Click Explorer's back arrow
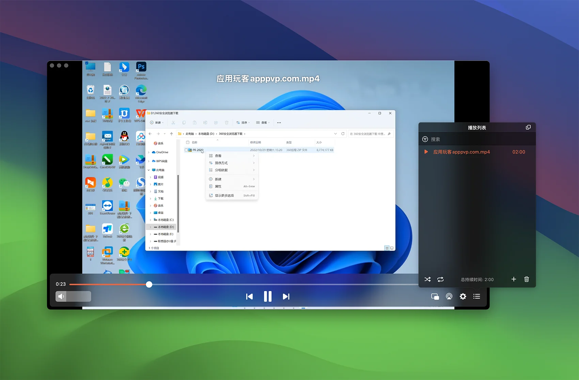The width and height of the screenshot is (579, 380). [150, 134]
